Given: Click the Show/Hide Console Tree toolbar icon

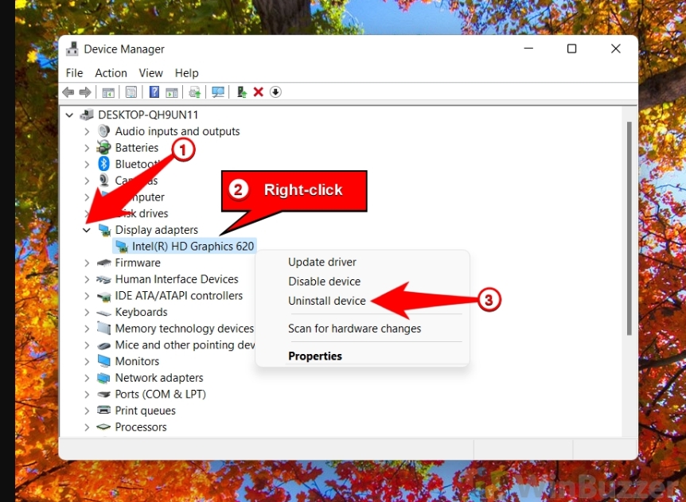Looking at the screenshot, I should click(108, 92).
